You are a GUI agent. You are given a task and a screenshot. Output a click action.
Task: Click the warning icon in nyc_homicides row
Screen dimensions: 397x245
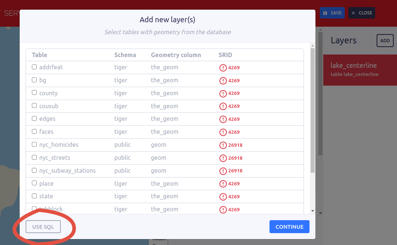point(223,145)
